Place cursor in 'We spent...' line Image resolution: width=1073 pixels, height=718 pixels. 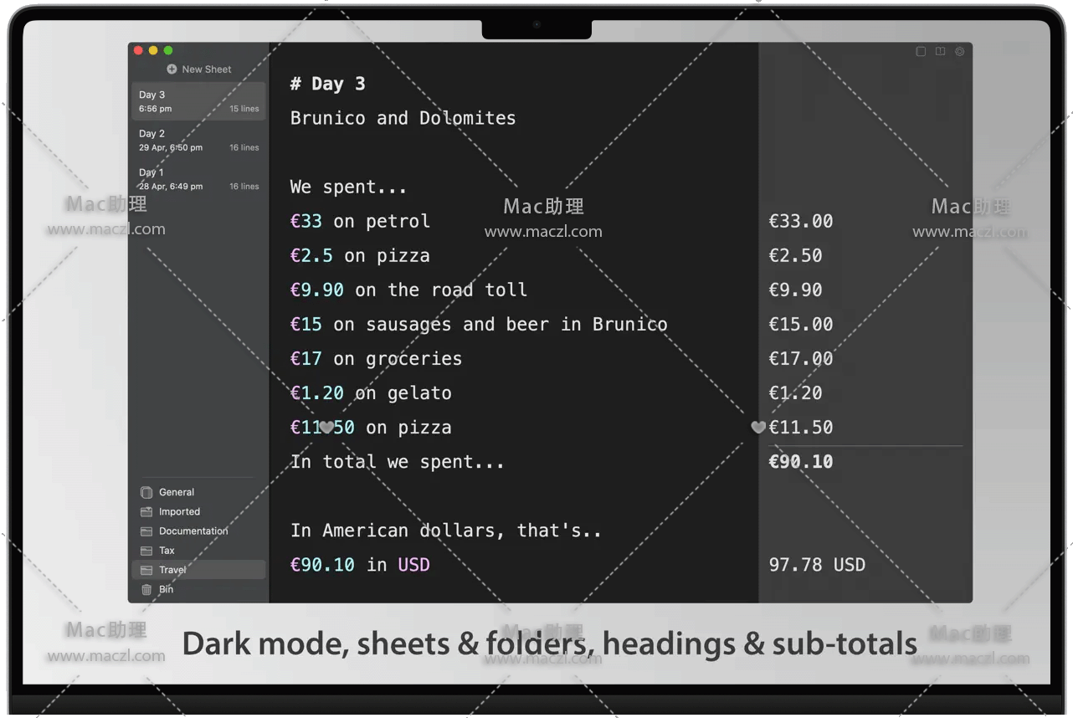click(348, 187)
